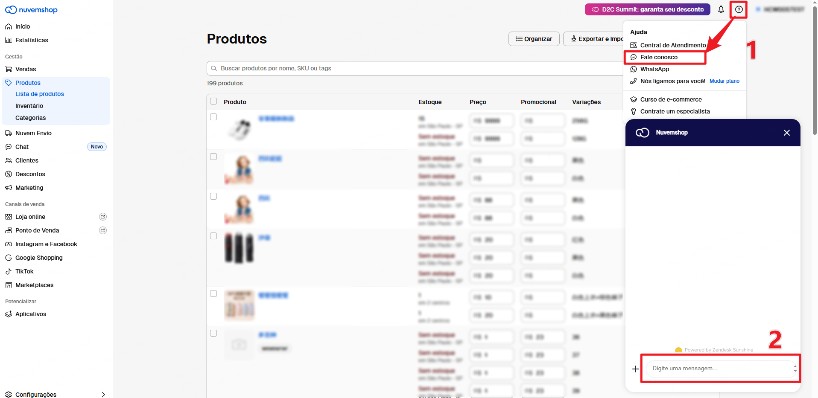Focus the product search field
The image size is (818, 398).
point(415,68)
